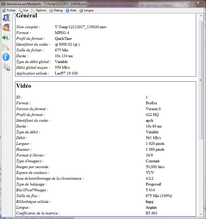Screen dimensions: 206x219
Task: Click the 50,000 Im/s frame rate value
Action: [x=155, y=167]
